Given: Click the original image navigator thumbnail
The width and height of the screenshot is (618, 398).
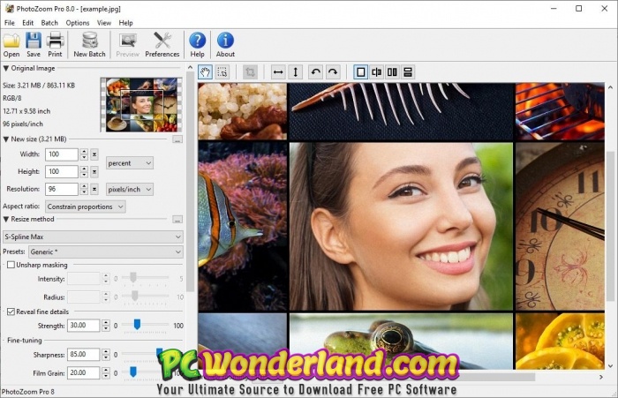Looking at the screenshot, I should coord(141,104).
